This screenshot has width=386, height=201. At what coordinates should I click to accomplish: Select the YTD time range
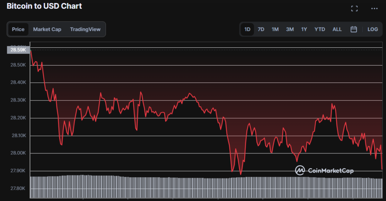point(320,29)
